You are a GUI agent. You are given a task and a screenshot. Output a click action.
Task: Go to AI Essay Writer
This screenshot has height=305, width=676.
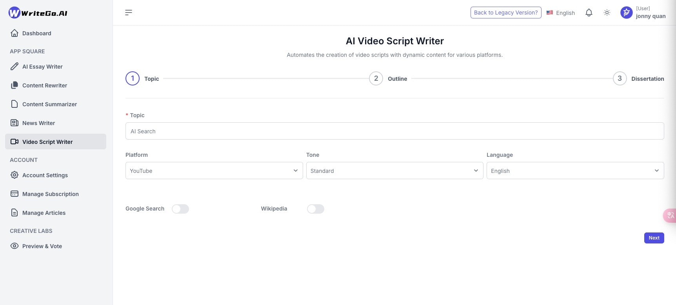pyautogui.click(x=56, y=67)
